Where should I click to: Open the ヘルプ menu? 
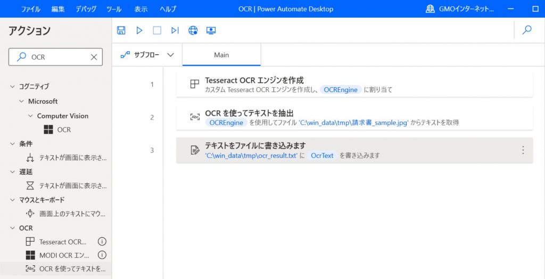point(168,9)
